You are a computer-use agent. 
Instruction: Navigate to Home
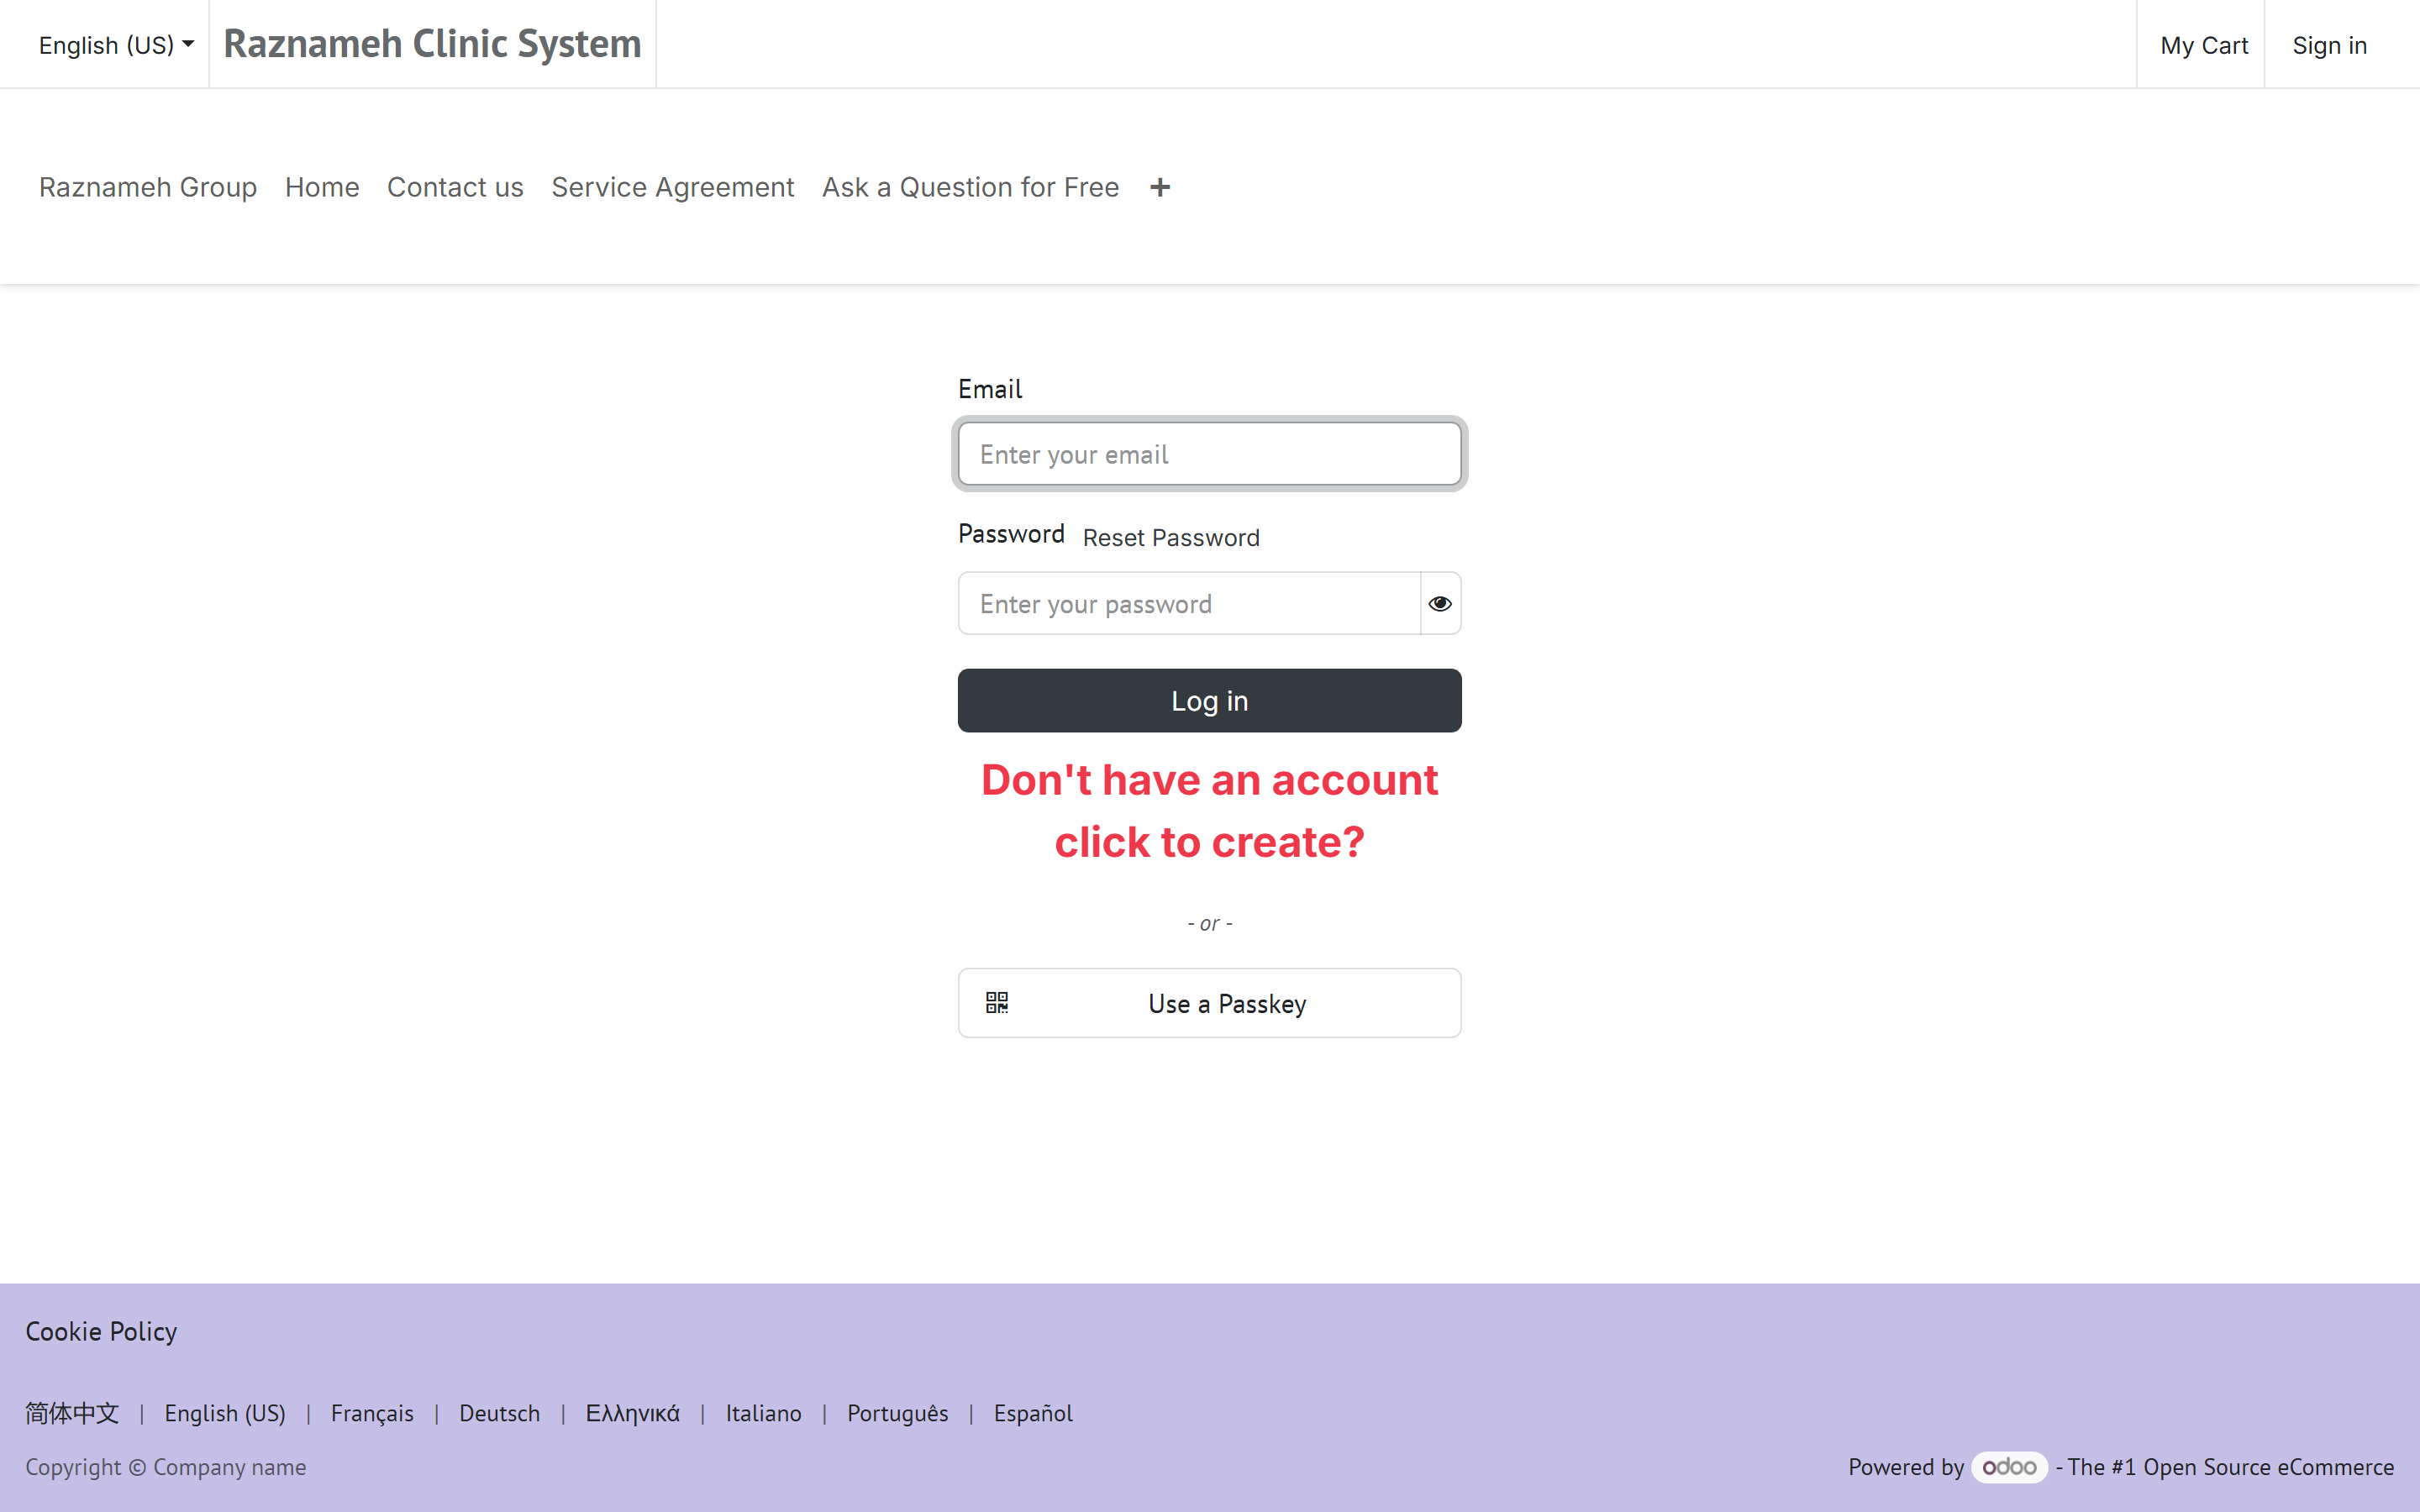(x=322, y=187)
